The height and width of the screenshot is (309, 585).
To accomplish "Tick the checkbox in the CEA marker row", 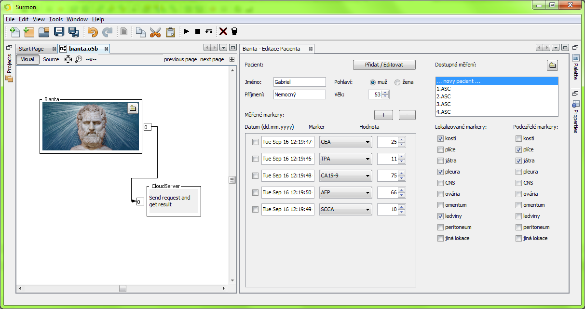I will (255, 142).
